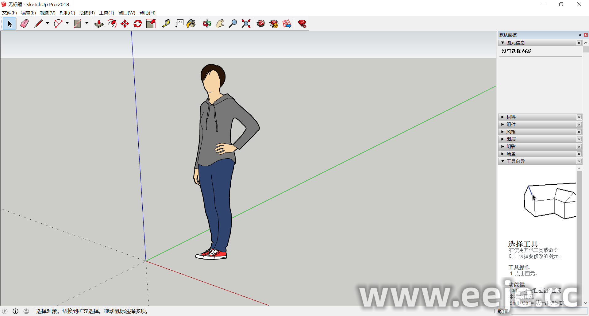This screenshot has height=316, width=589.
Task: Open the pencil line tool dropdown arrow
Action: tap(48, 23)
